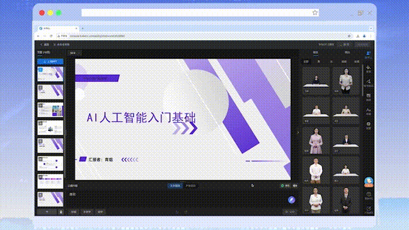Choose the standing woman in white suit avatar

[x=316, y=200]
